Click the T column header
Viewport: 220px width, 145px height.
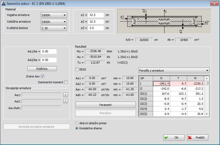tap(178, 78)
